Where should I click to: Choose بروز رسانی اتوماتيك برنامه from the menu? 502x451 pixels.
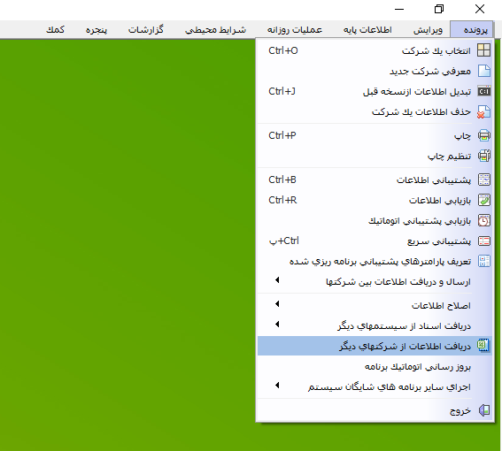point(375,366)
